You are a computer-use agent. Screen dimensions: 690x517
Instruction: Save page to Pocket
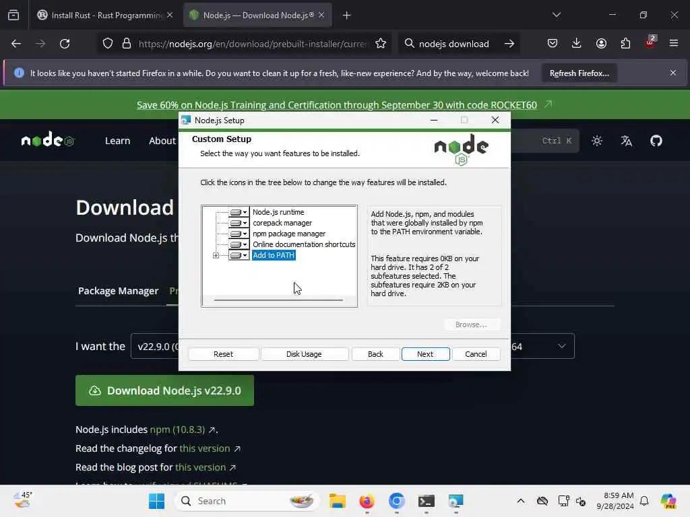click(x=553, y=44)
